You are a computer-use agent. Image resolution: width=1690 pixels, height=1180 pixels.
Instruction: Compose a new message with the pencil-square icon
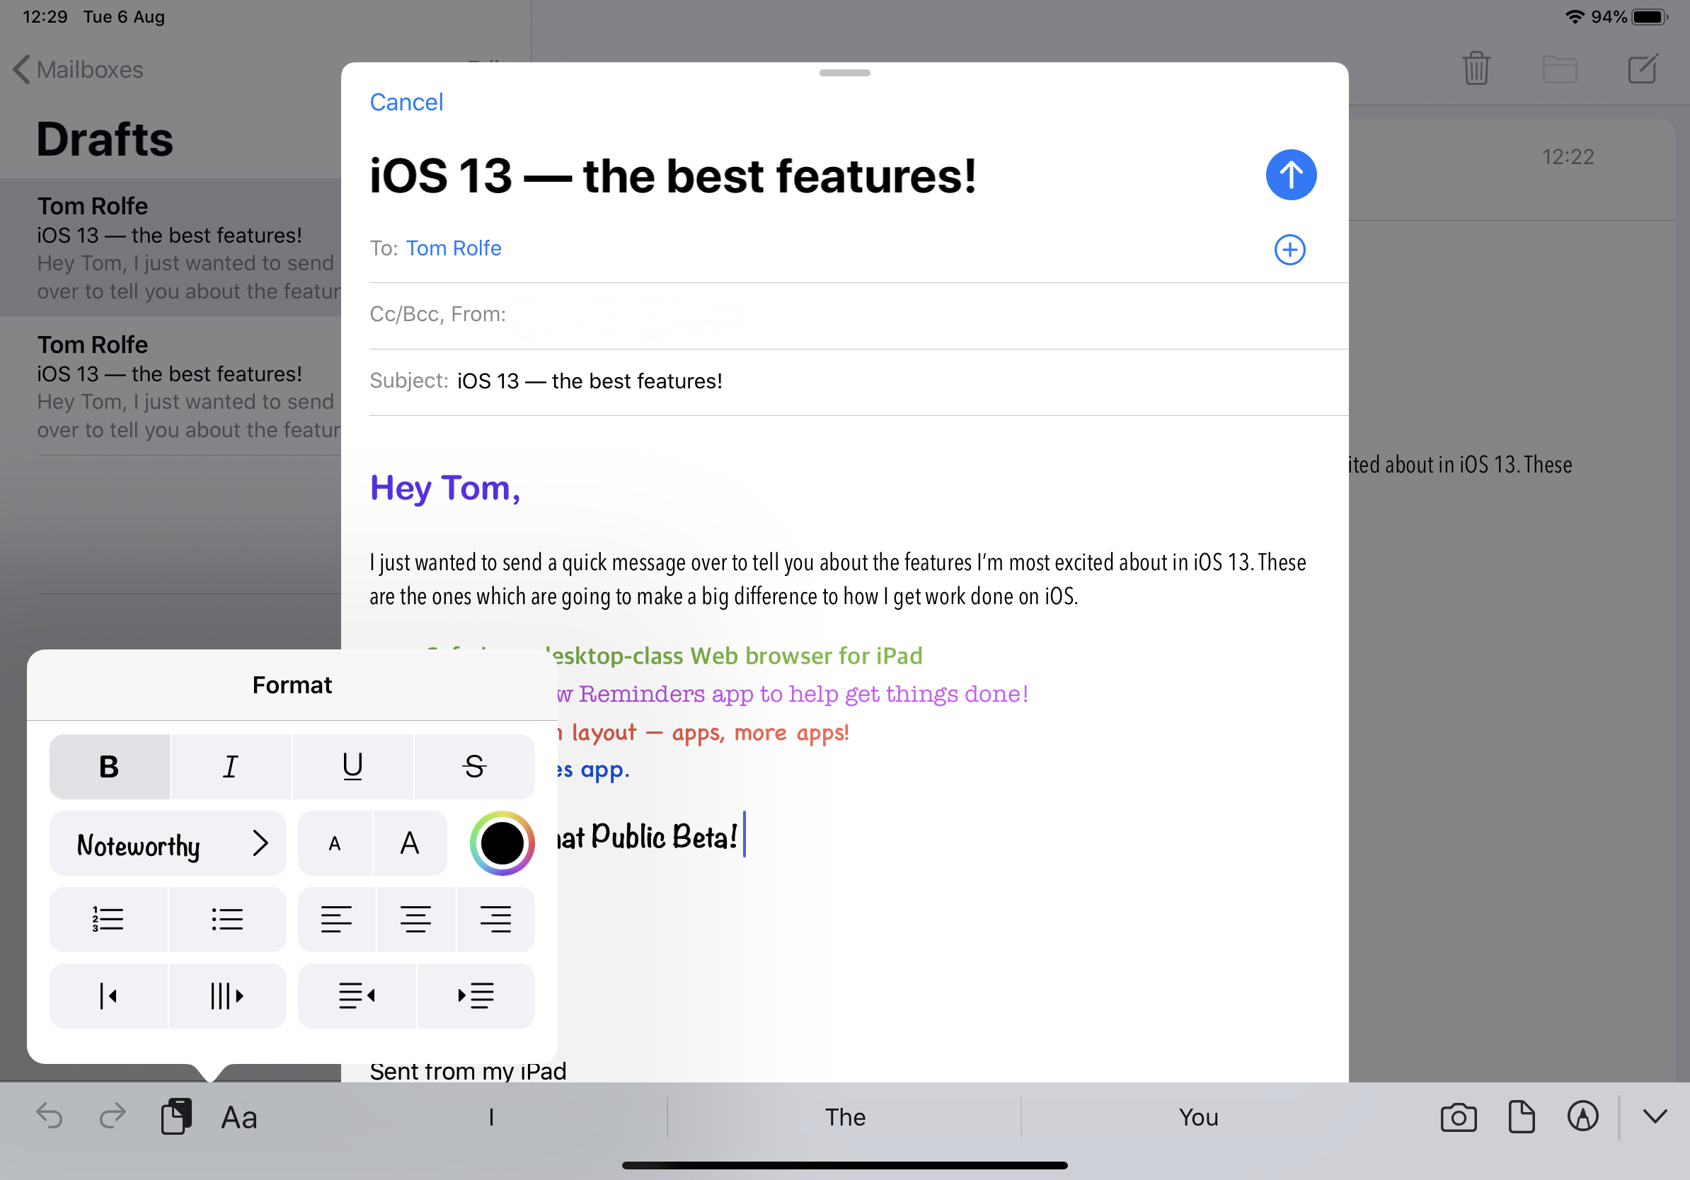click(x=1643, y=69)
